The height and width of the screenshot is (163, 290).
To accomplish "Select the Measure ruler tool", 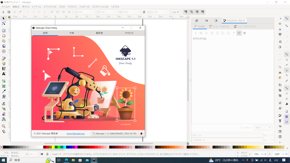I will point(4,131).
